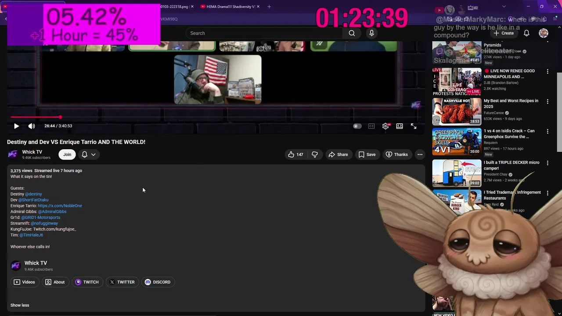The height and width of the screenshot is (316, 562).
Task: Open the Whick TV avatar in description footer
Action: coord(16,266)
